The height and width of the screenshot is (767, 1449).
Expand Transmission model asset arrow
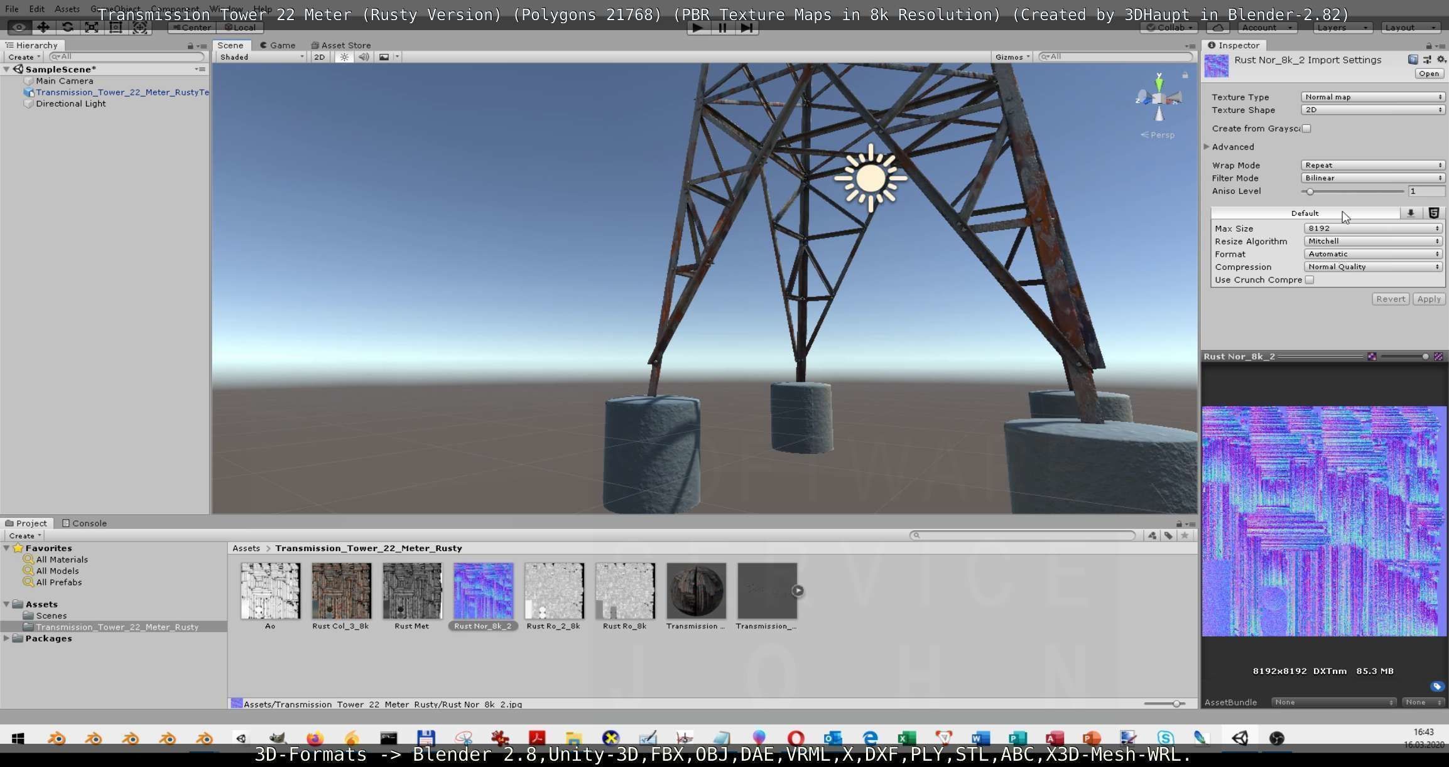pos(798,591)
